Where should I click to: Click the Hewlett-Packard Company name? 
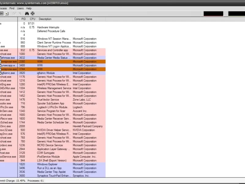click(x=88, y=126)
